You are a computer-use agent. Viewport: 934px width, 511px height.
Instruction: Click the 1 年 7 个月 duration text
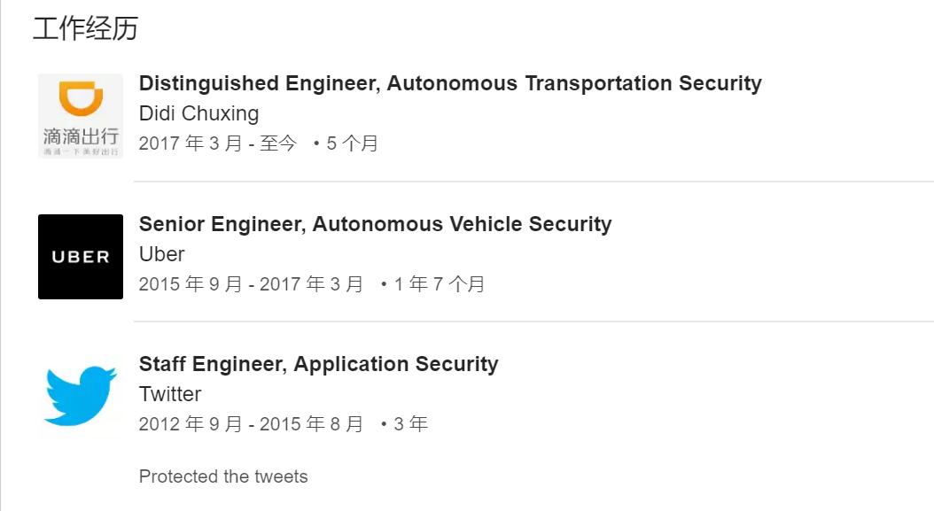(x=439, y=284)
